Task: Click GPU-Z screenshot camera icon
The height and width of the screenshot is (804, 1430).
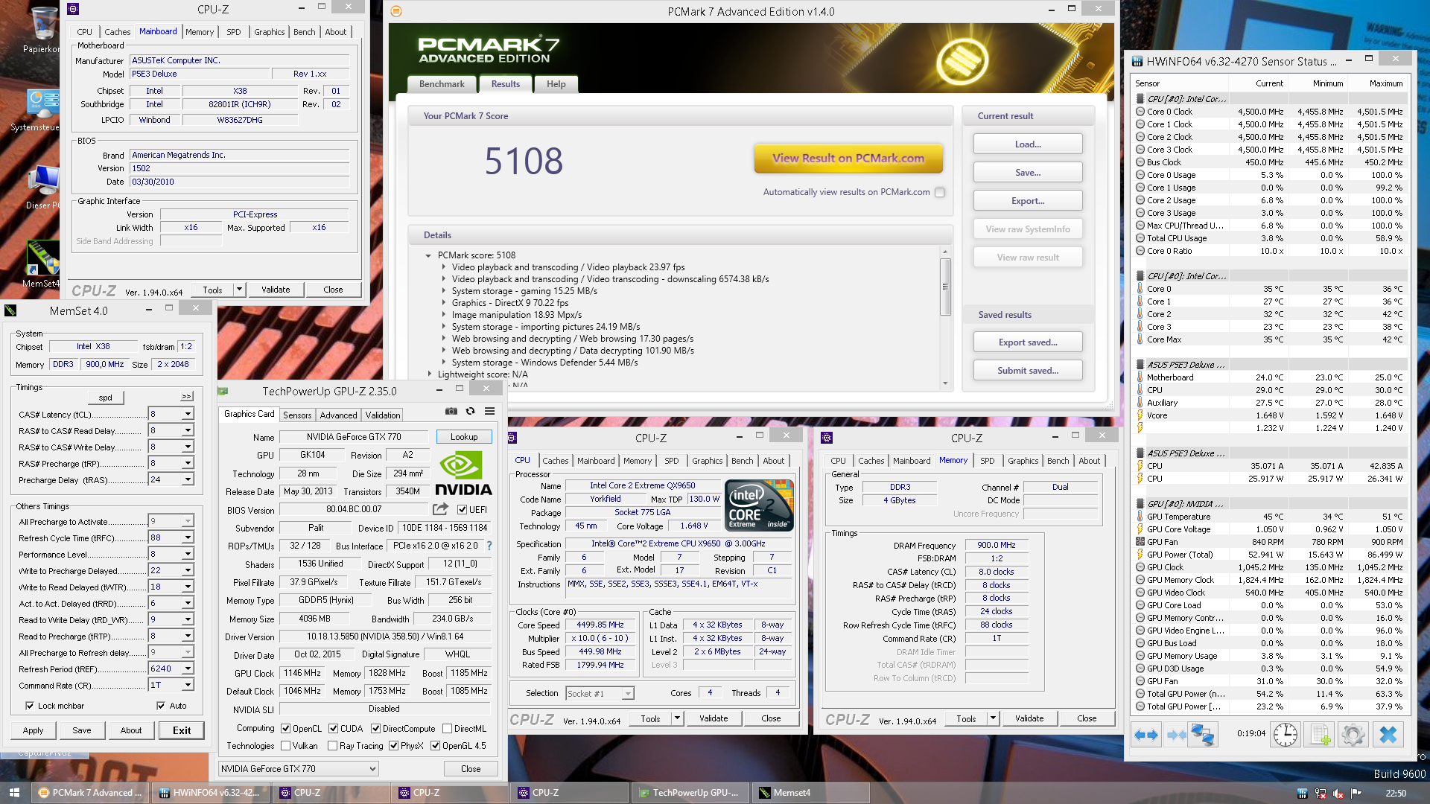Action: coord(451,411)
